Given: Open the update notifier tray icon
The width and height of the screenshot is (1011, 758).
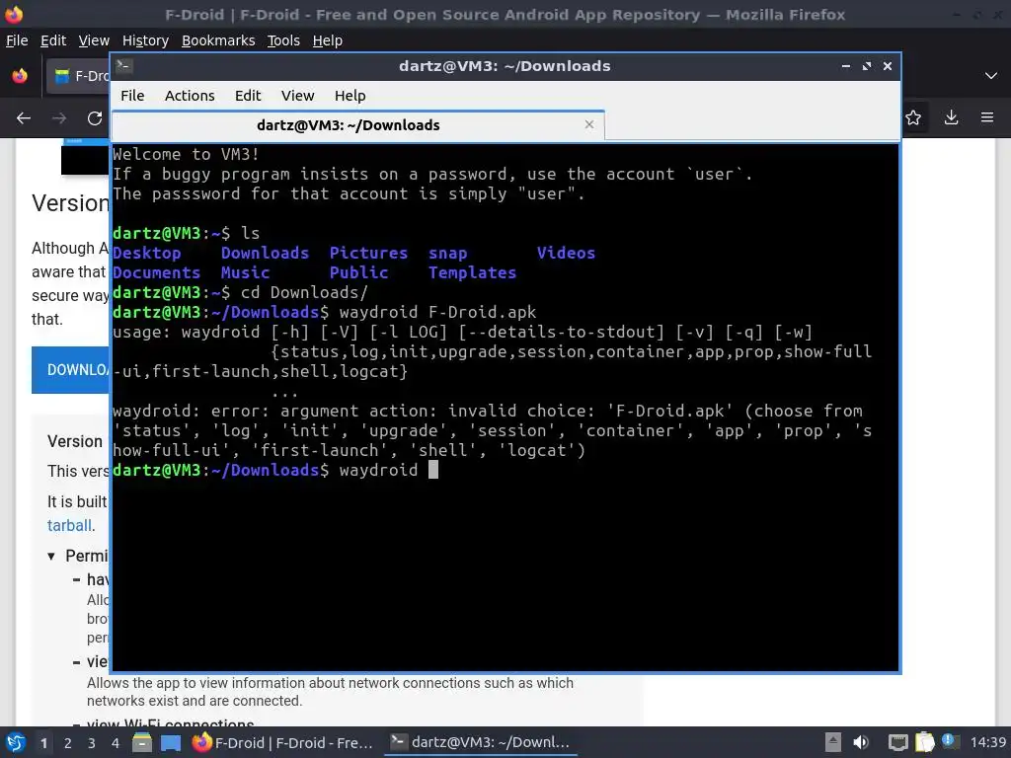Looking at the screenshot, I should 949,740.
